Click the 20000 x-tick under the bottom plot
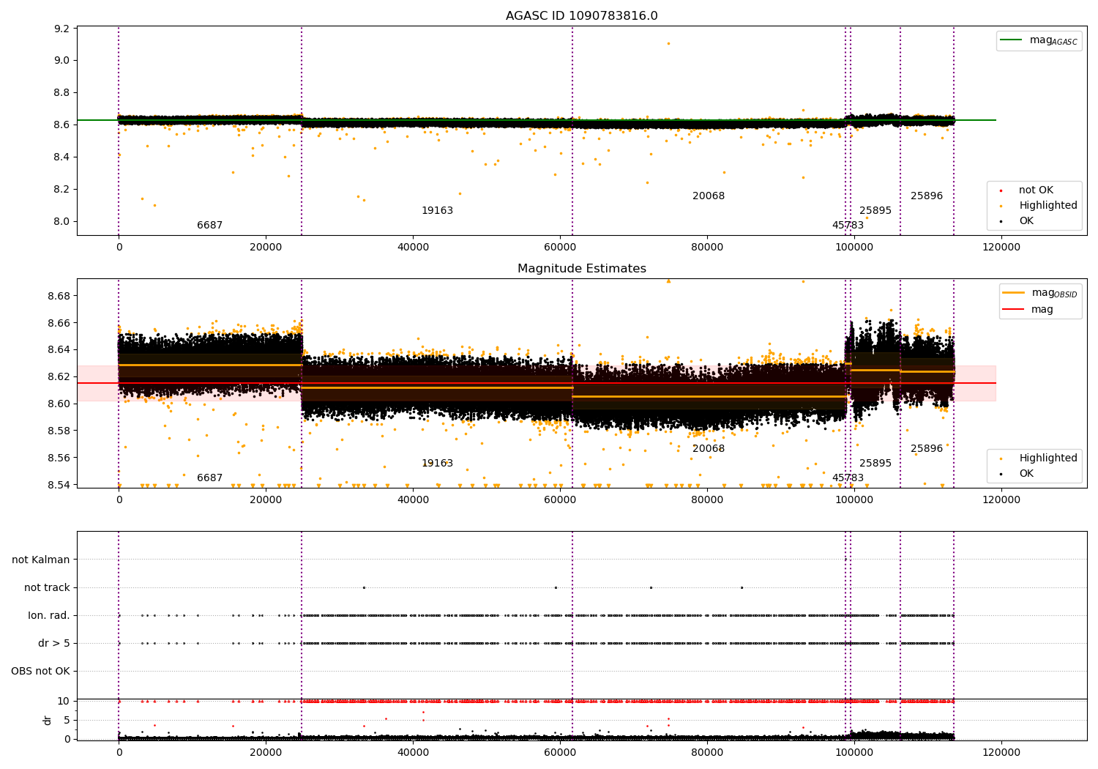 coord(266,753)
